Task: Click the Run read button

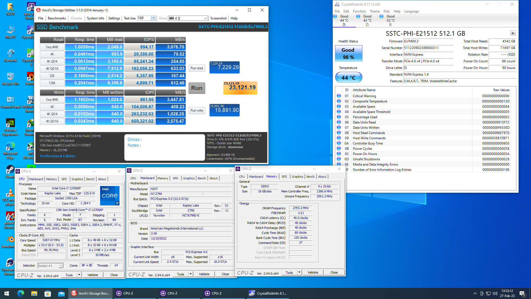Action: 196,68
